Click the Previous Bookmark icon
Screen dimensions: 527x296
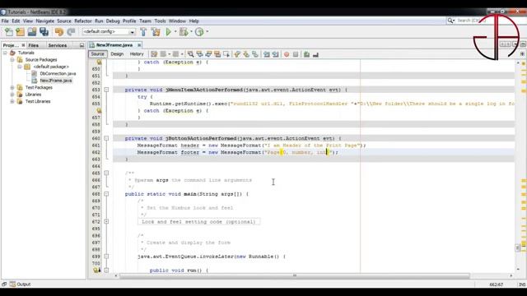coord(237,54)
